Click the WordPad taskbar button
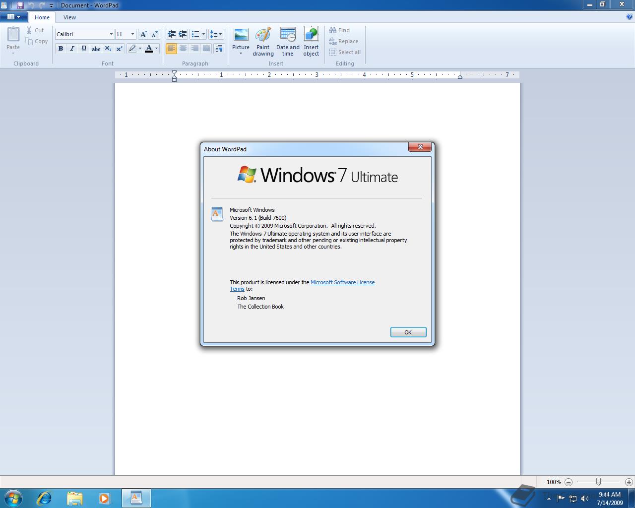This screenshot has height=508, width=635. (x=136, y=498)
